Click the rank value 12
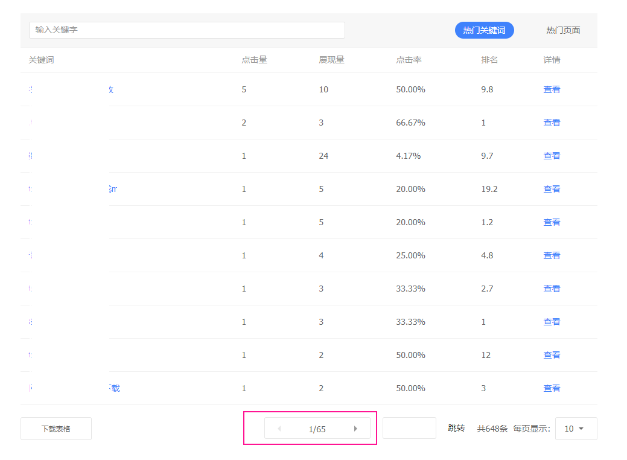The height and width of the screenshot is (460, 627). [x=486, y=355]
